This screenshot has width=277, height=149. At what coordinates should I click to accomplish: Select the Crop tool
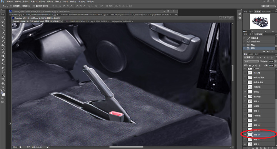(3, 30)
